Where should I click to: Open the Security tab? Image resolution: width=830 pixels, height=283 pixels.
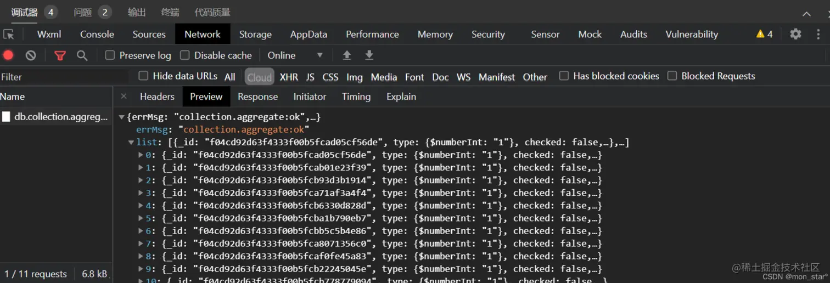coord(488,34)
